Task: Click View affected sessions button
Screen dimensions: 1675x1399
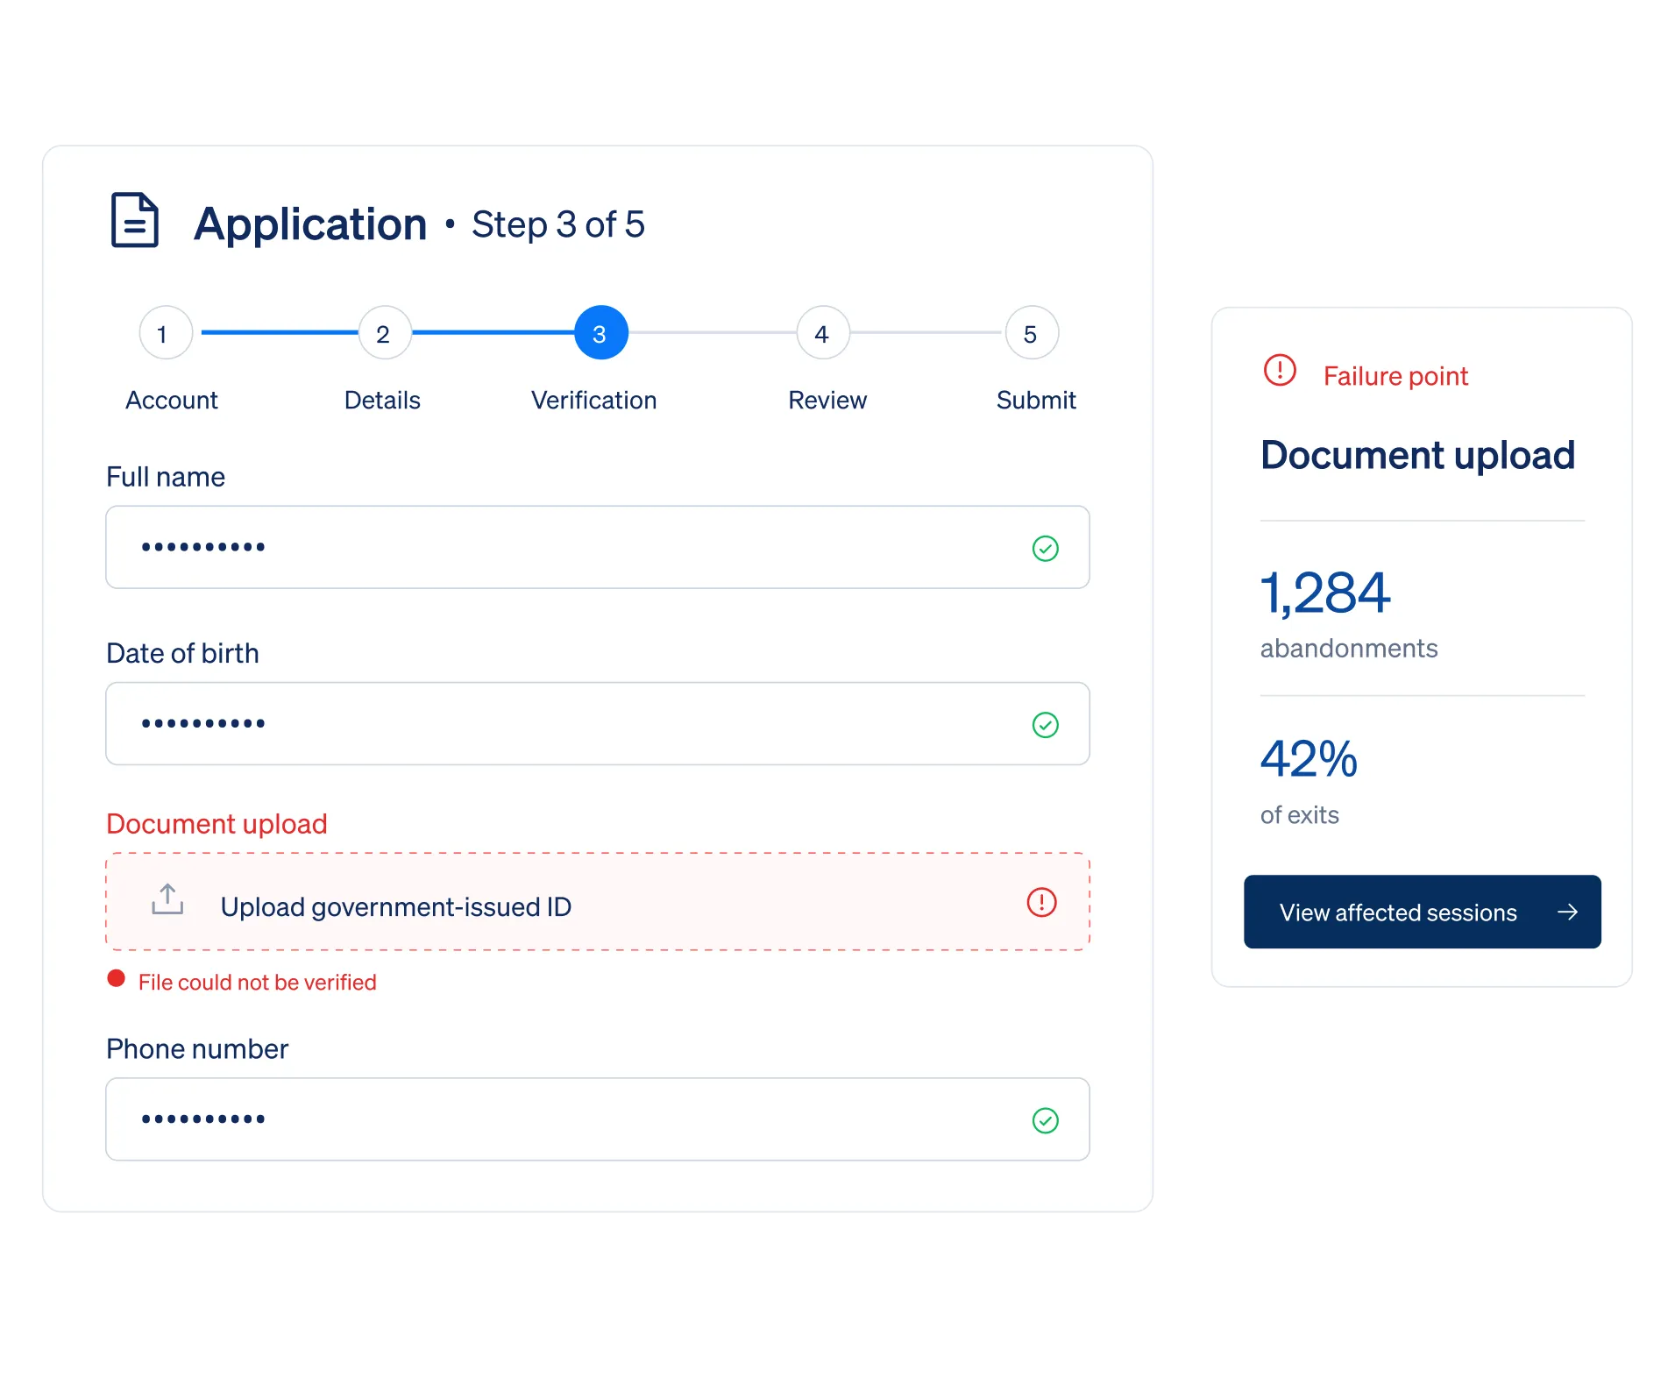Action: coord(1422,912)
